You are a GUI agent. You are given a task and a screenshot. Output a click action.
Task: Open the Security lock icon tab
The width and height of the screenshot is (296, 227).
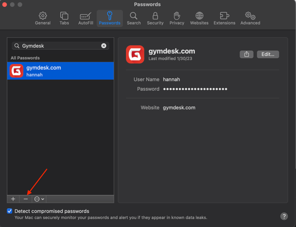tap(155, 18)
